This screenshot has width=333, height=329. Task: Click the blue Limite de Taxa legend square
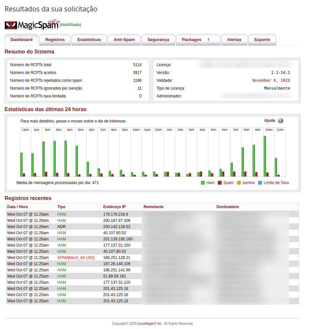pyautogui.click(x=260, y=183)
